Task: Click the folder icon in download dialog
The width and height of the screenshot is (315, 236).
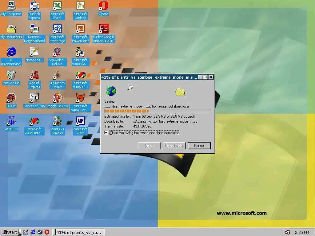Action: 180,92
